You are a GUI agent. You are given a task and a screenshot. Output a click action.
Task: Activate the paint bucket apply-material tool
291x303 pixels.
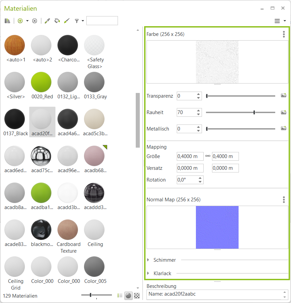[x=57, y=21]
